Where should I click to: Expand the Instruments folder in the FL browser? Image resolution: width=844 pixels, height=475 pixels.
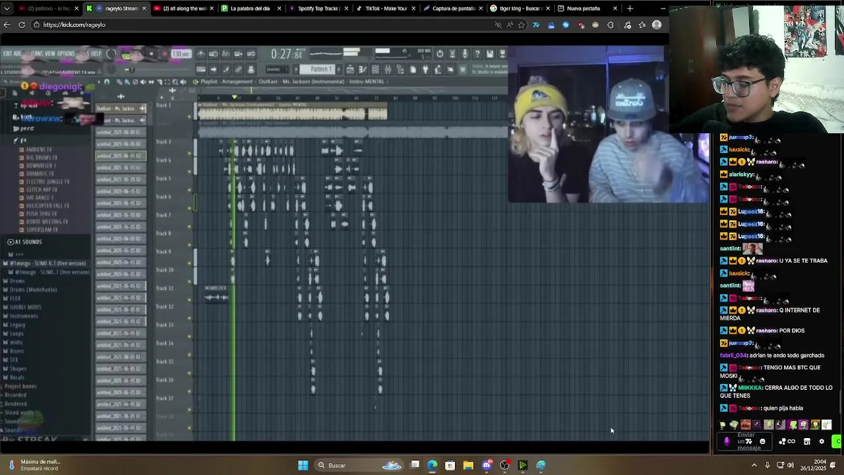[x=24, y=316]
